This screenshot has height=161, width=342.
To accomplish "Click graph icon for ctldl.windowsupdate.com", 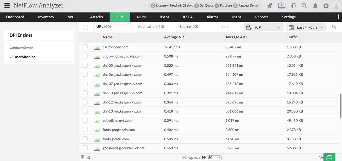I will tap(97, 56).
